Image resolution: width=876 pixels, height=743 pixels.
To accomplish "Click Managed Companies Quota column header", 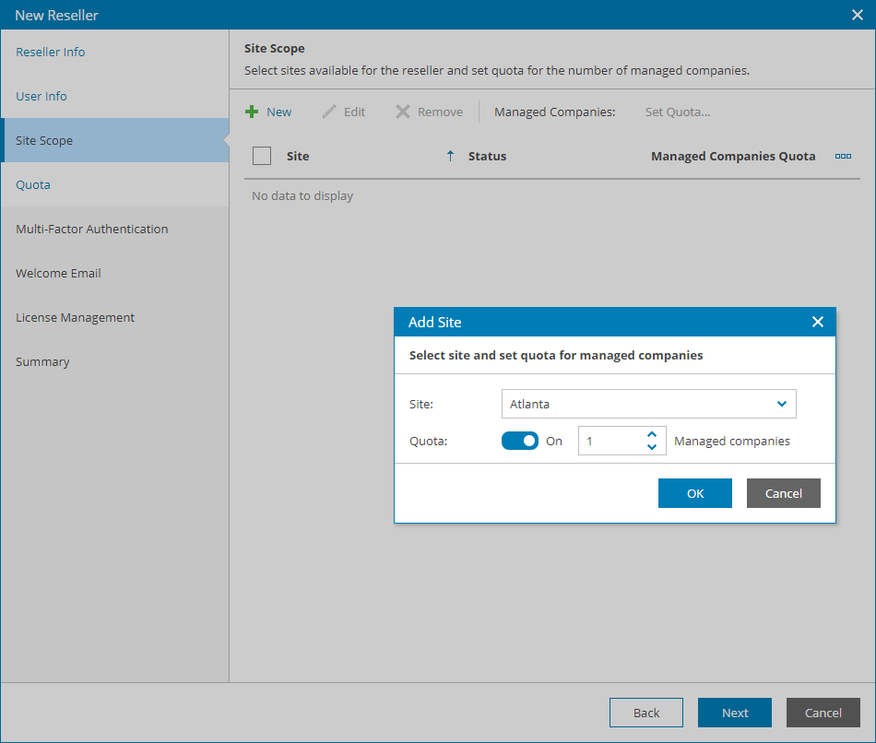I will 733,157.
